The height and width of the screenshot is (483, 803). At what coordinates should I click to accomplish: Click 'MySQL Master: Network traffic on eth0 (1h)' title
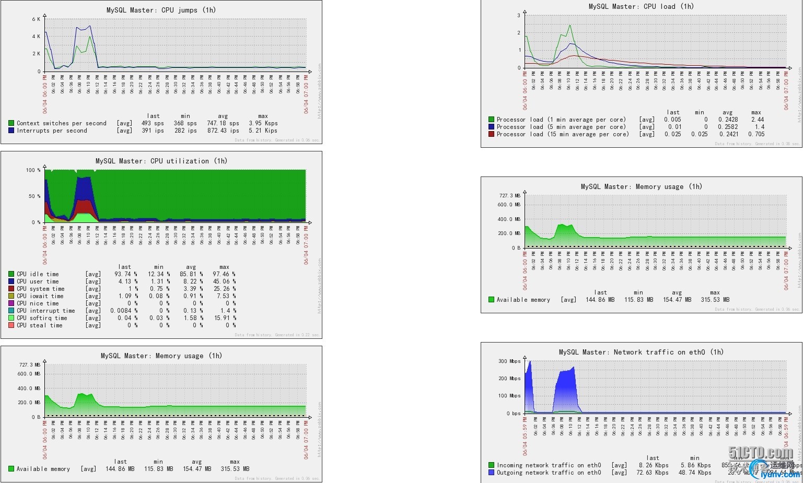click(x=642, y=352)
